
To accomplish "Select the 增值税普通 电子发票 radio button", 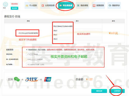I will 27,50.
